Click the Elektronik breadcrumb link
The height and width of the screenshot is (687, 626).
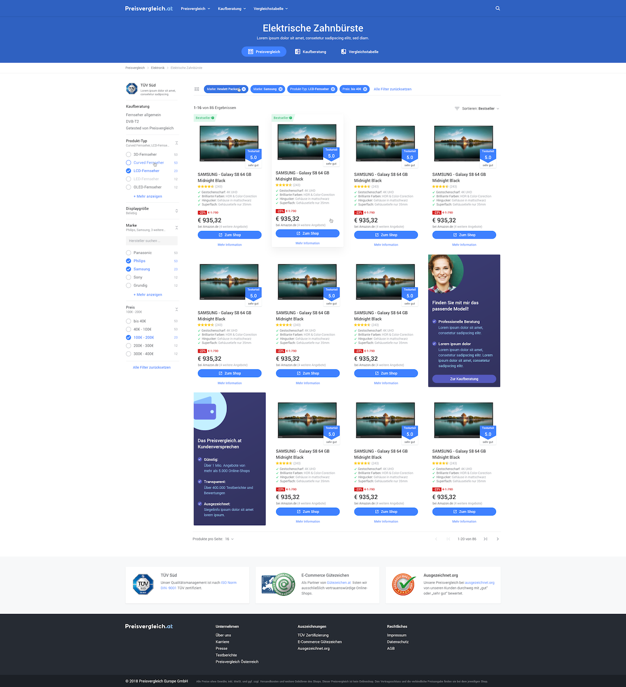157,68
